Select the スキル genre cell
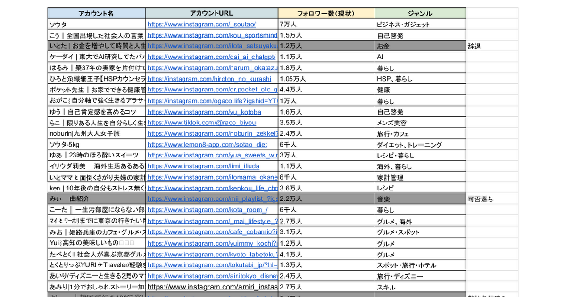The width and height of the screenshot is (566, 297). (420, 287)
